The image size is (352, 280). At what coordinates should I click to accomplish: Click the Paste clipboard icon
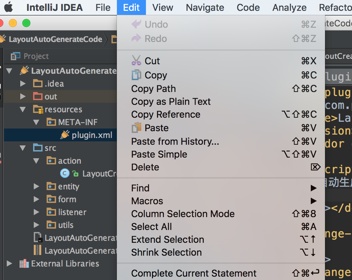tap(136, 128)
